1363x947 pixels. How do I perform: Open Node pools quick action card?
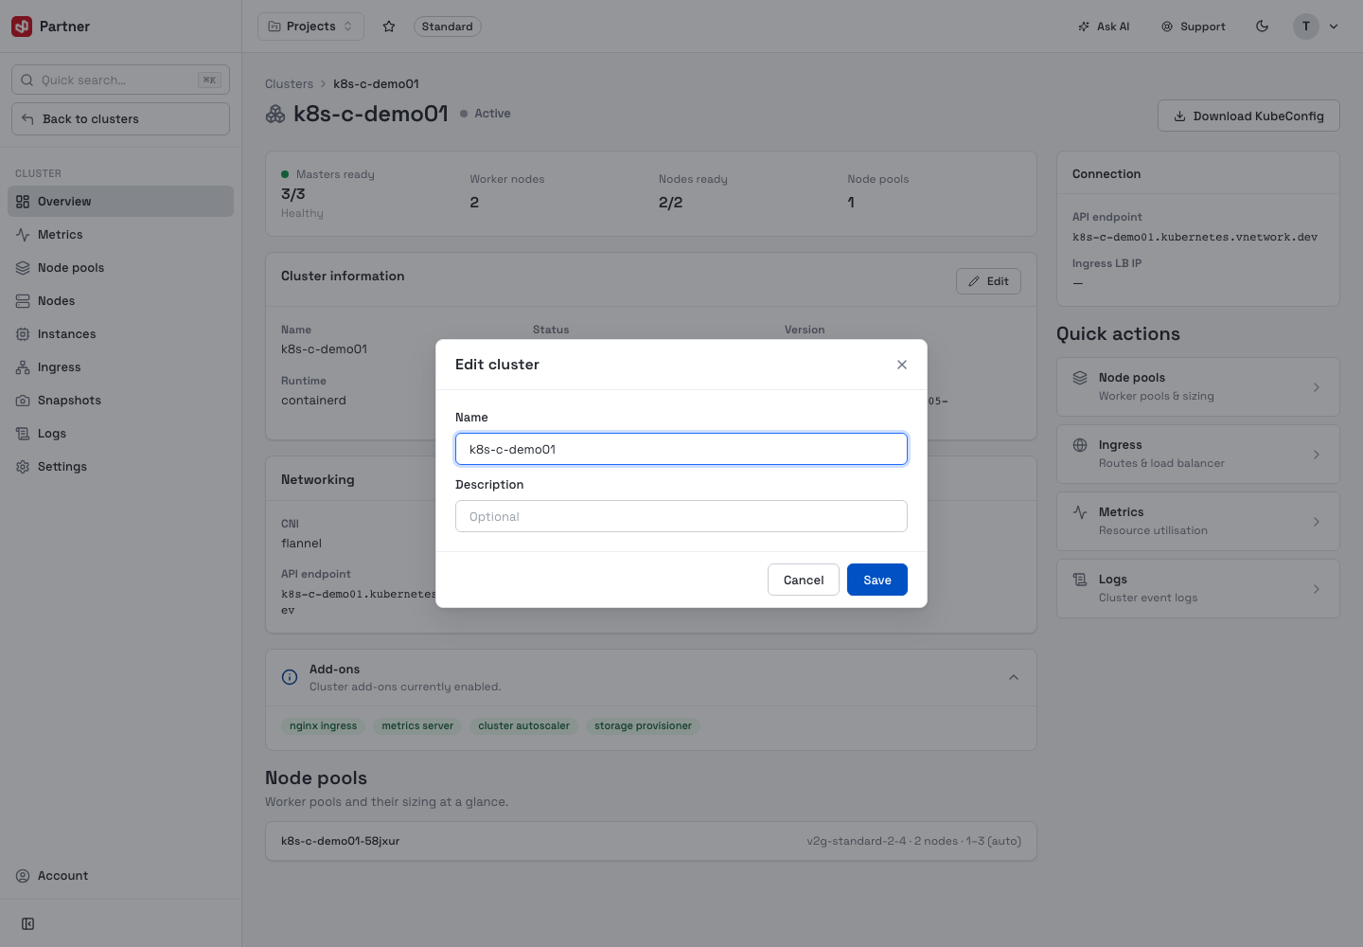tap(1198, 386)
